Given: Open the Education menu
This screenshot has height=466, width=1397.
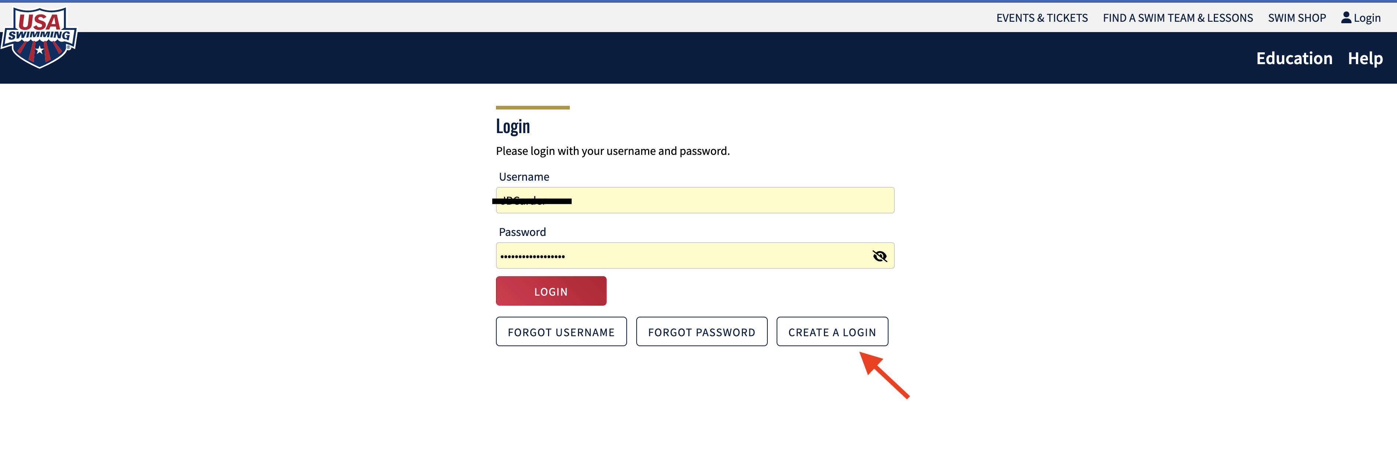Looking at the screenshot, I should point(1294,58).
